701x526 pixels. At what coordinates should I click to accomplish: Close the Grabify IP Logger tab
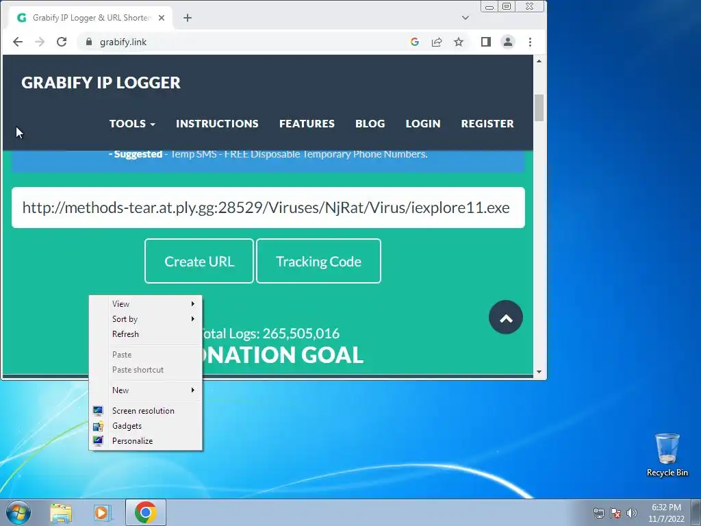tap(162, 18)
